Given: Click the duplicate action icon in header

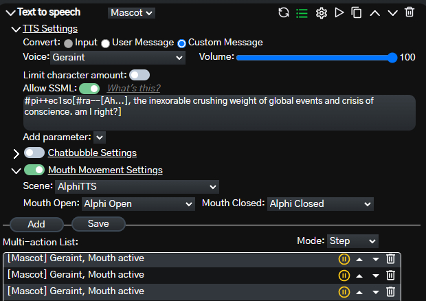Looking at the screenshot, I should click(x=357, y=12).
